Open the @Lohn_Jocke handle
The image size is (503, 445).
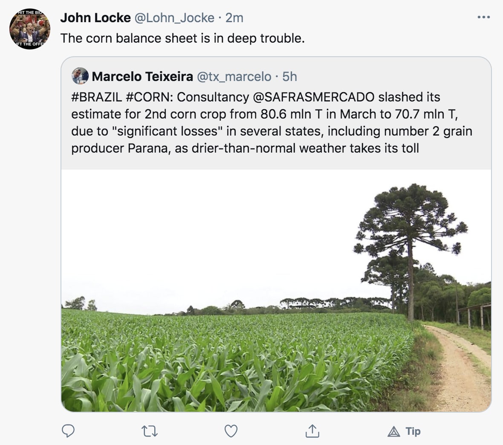pyautogui.click(x=174, y=17)
